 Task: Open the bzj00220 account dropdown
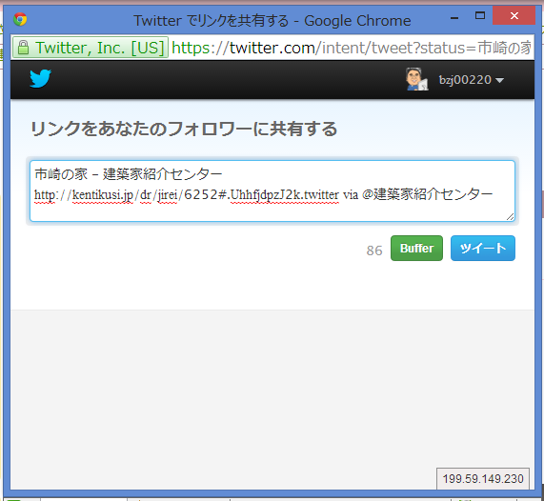[x=472, y=80]
